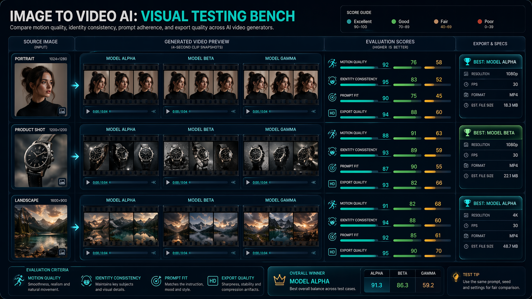Click the crown icon in Overall Winner panel
This screenshot has height=299, width=532.
pyautogui.click(x=279, y=280)
